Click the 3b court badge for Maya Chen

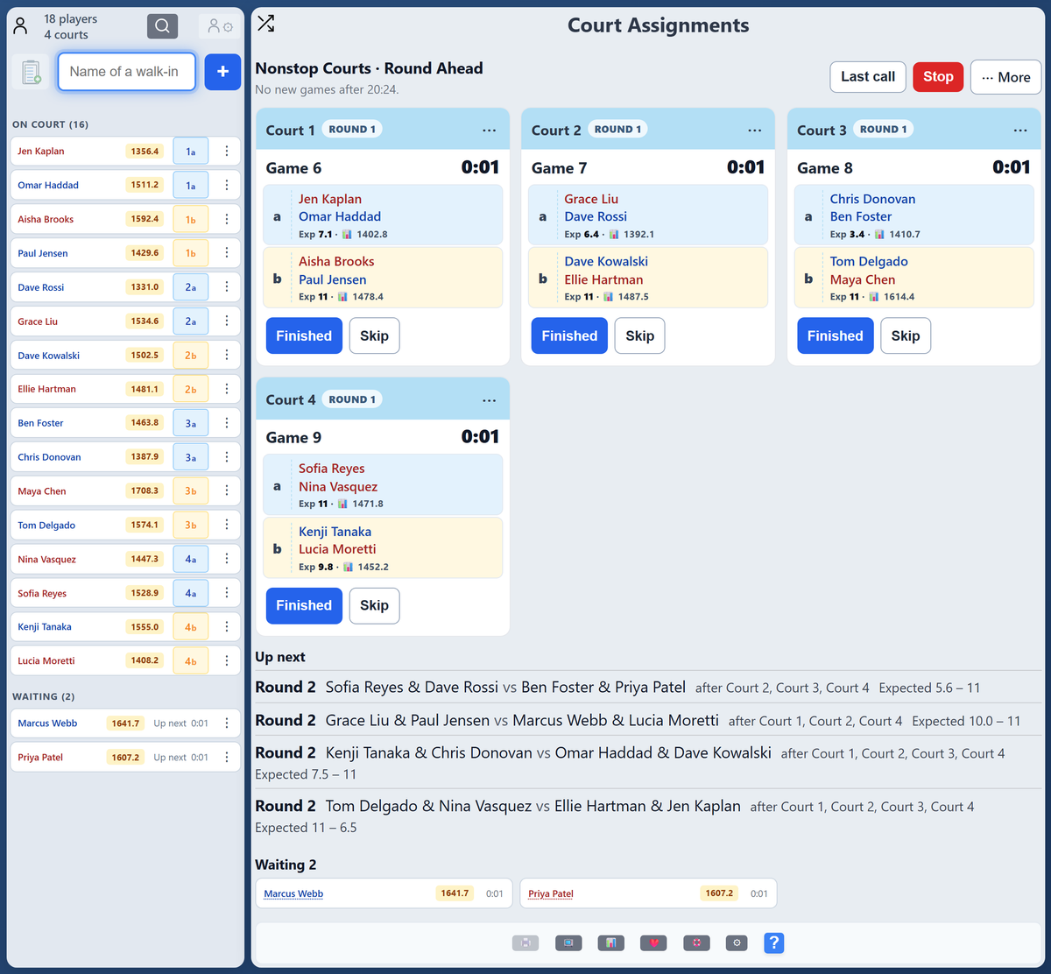(x=191, y=491)
